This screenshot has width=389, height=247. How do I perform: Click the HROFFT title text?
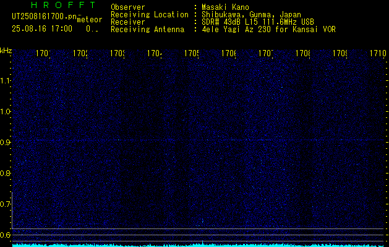(x=63, y=5)
